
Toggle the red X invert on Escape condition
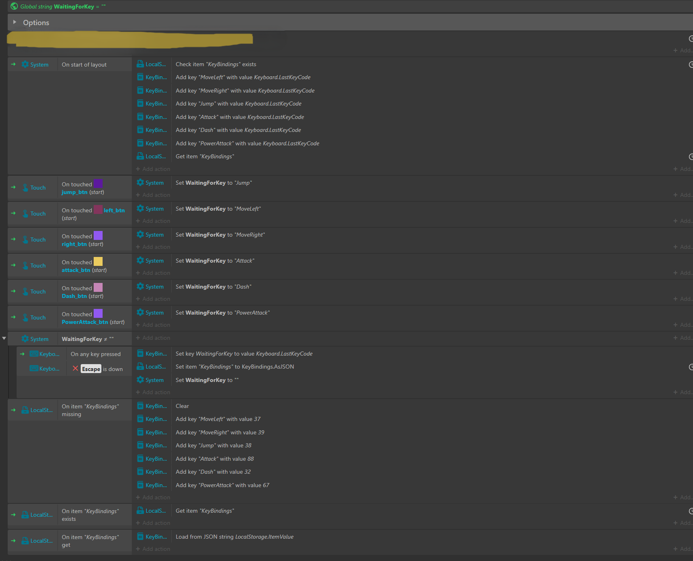75,369
